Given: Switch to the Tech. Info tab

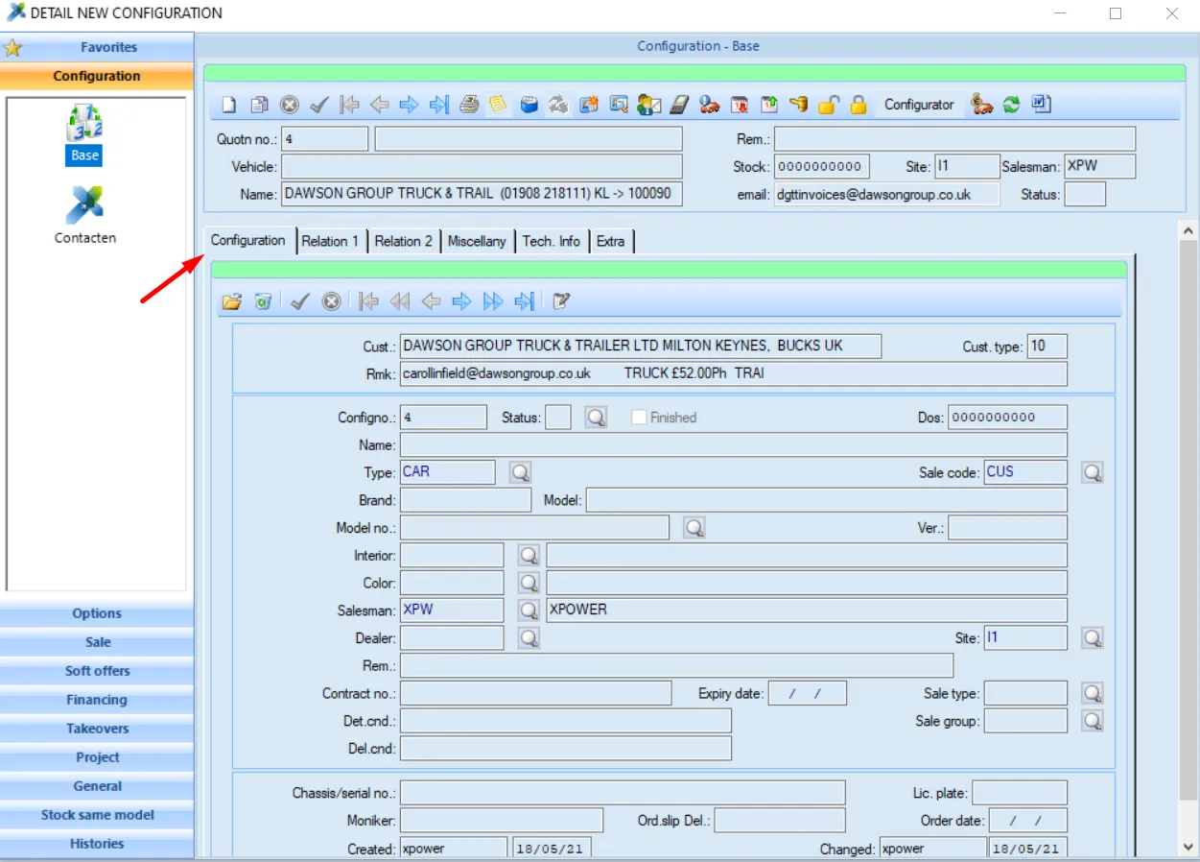Looking at the screenshot, I should pos(552,241).
